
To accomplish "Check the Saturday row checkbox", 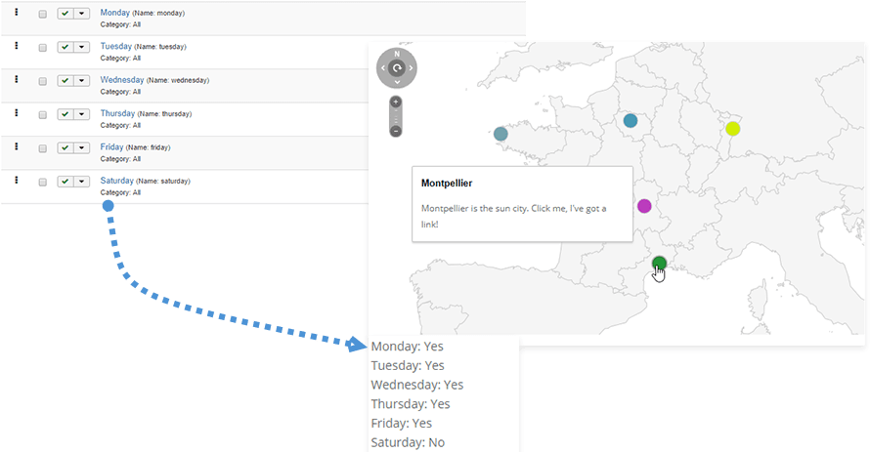I will pyautogui.click(x=43, y=183).
